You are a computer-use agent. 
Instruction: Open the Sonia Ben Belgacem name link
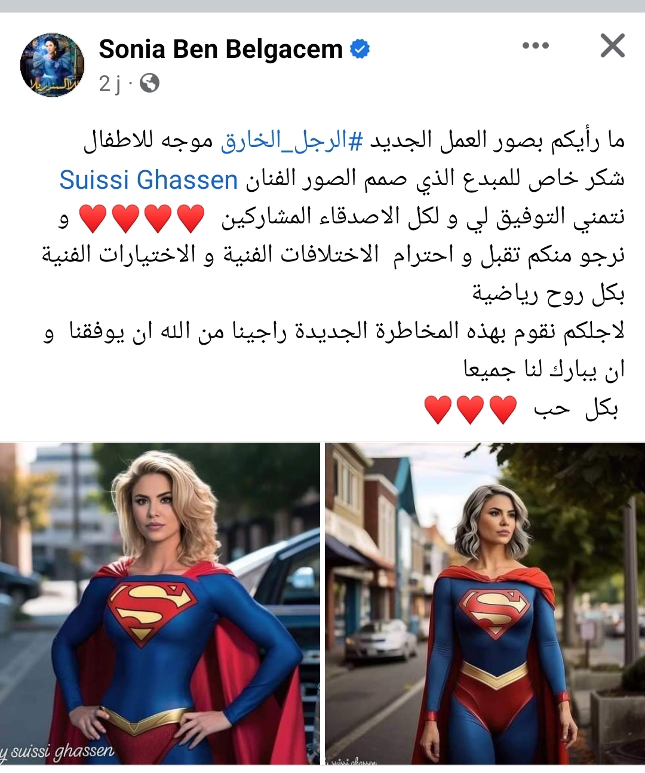(x=220, y=49)
